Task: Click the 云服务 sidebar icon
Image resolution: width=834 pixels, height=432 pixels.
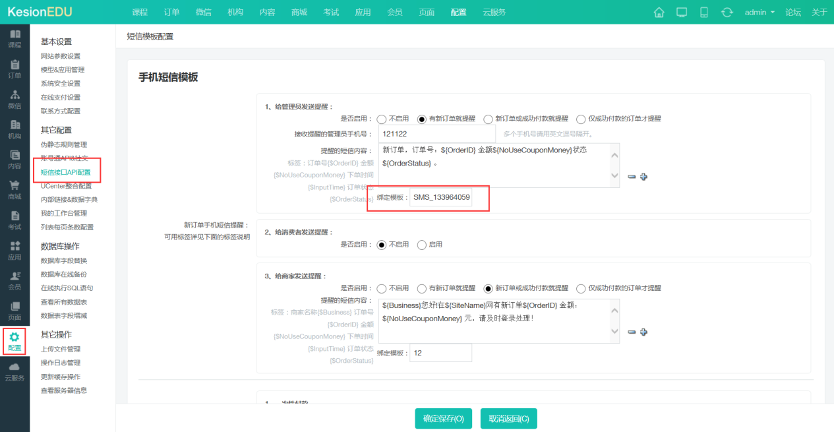Action: 15,371
